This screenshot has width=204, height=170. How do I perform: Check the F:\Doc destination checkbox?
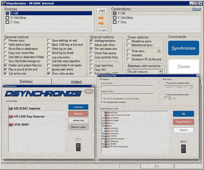(115, 22)
